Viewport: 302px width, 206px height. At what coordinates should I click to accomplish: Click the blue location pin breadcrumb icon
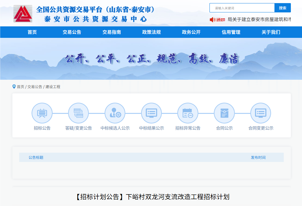point(14,87)
